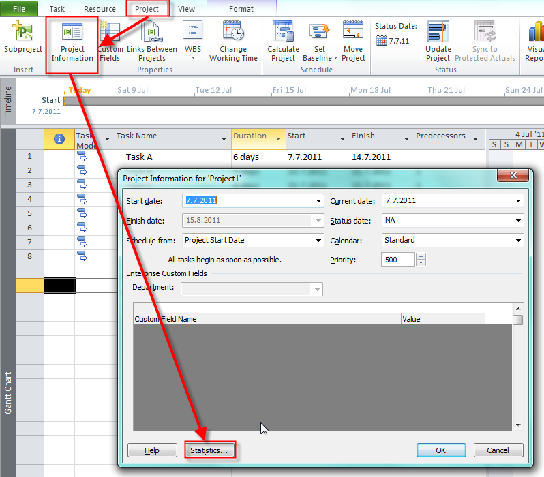
Task: Open the Calendar combo box
Action: [518, 240]
